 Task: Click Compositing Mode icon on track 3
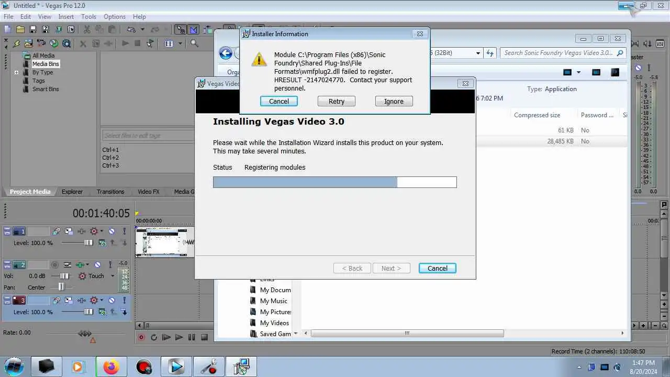pos(103,312)
